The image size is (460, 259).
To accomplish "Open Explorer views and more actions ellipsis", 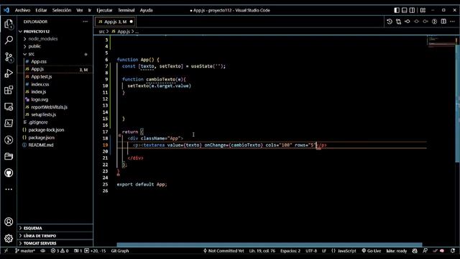I will [85, 22].
